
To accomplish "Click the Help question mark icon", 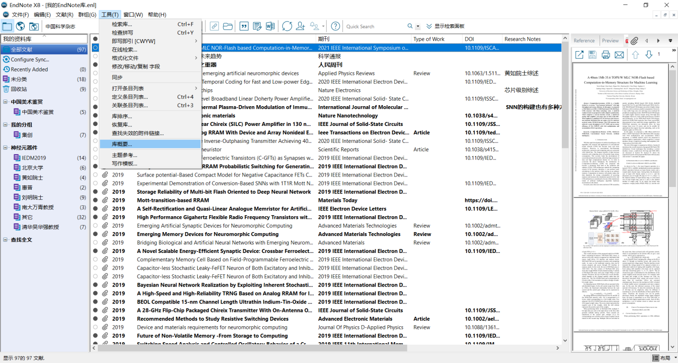I will (336, 26).
